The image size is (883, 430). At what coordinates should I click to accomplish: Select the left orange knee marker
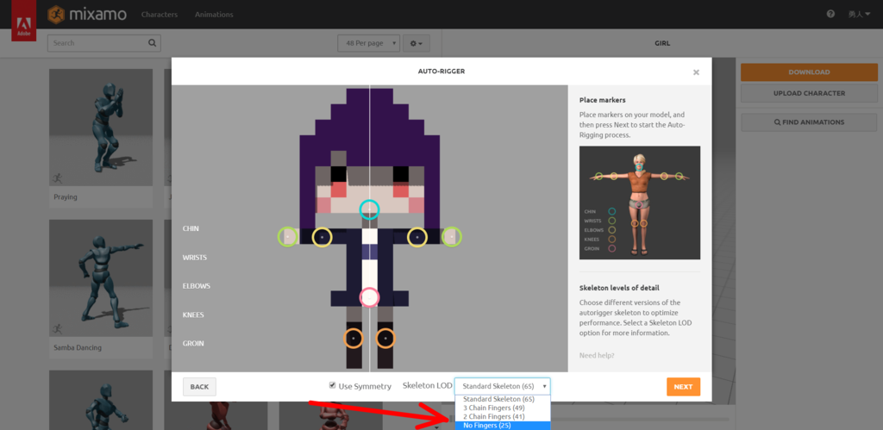pos(353,339)
